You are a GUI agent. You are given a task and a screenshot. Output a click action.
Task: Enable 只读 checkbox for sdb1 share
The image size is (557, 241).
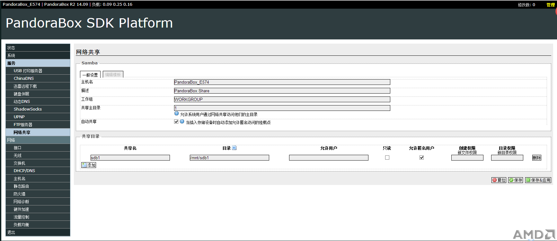[387, 157]
